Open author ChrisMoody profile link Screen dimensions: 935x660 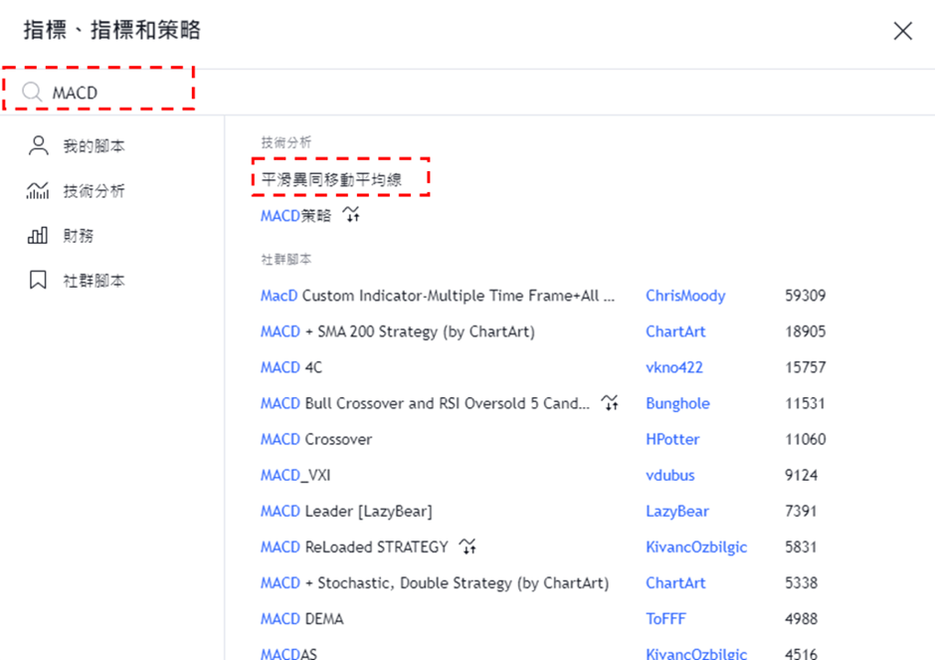[685, 296]
